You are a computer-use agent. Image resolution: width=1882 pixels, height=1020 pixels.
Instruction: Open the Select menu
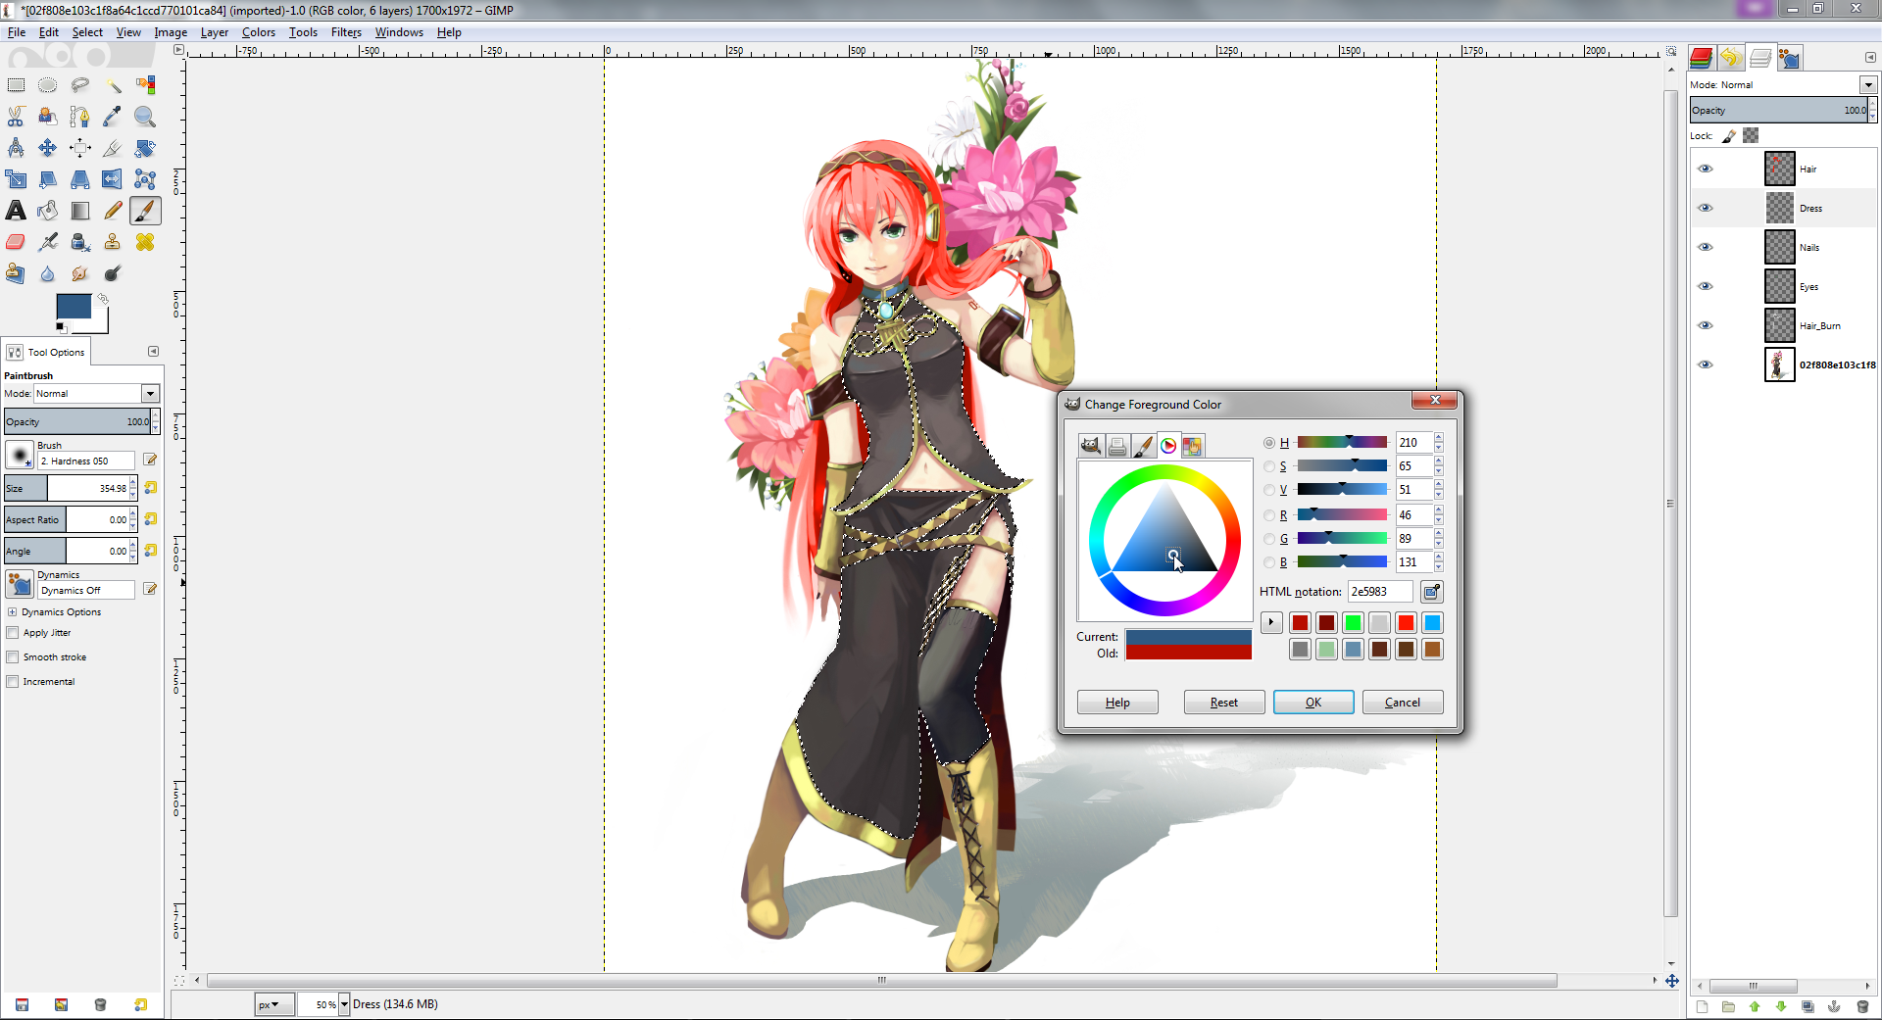[x=87, y=32]
